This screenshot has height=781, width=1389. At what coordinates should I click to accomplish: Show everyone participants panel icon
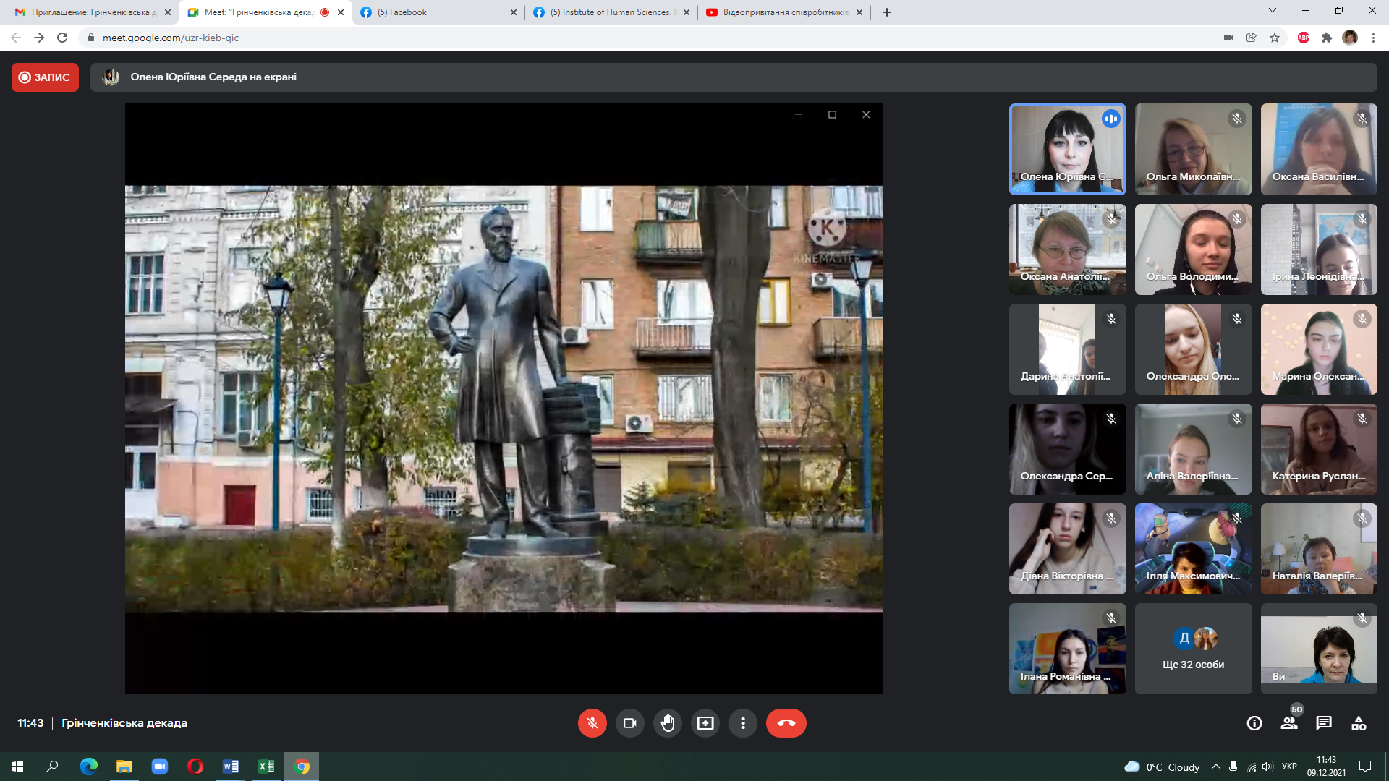tap(1289, 723)
